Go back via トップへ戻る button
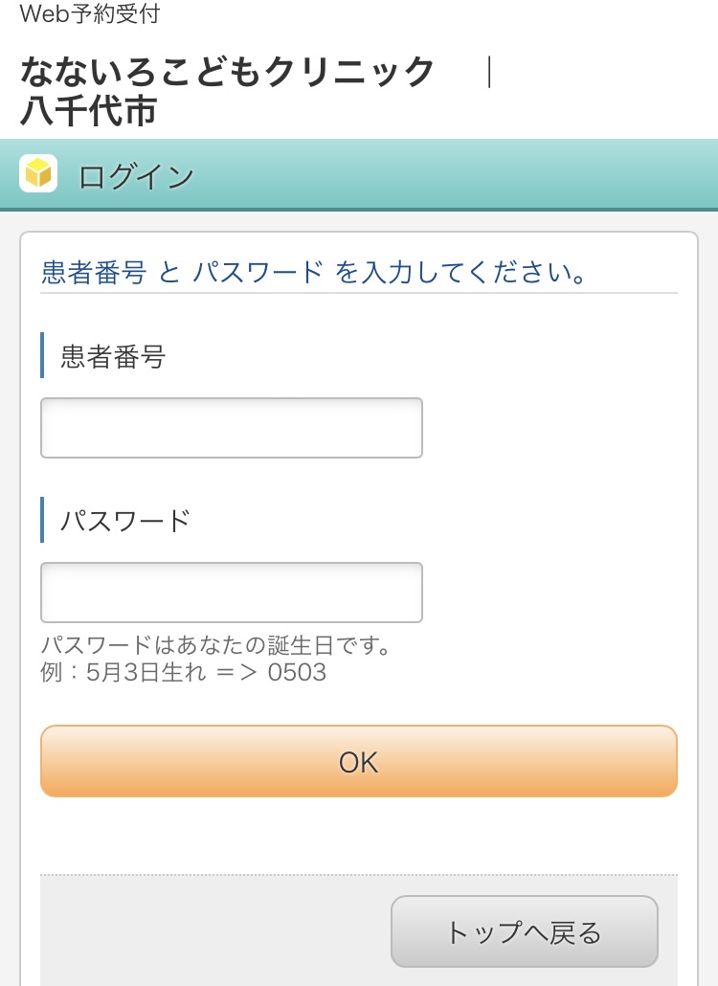 coord(525,931)
